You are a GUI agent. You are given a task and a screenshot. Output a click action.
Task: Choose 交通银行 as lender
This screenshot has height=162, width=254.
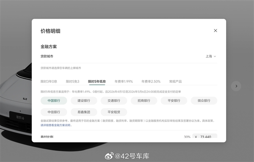tap(114, 101)
